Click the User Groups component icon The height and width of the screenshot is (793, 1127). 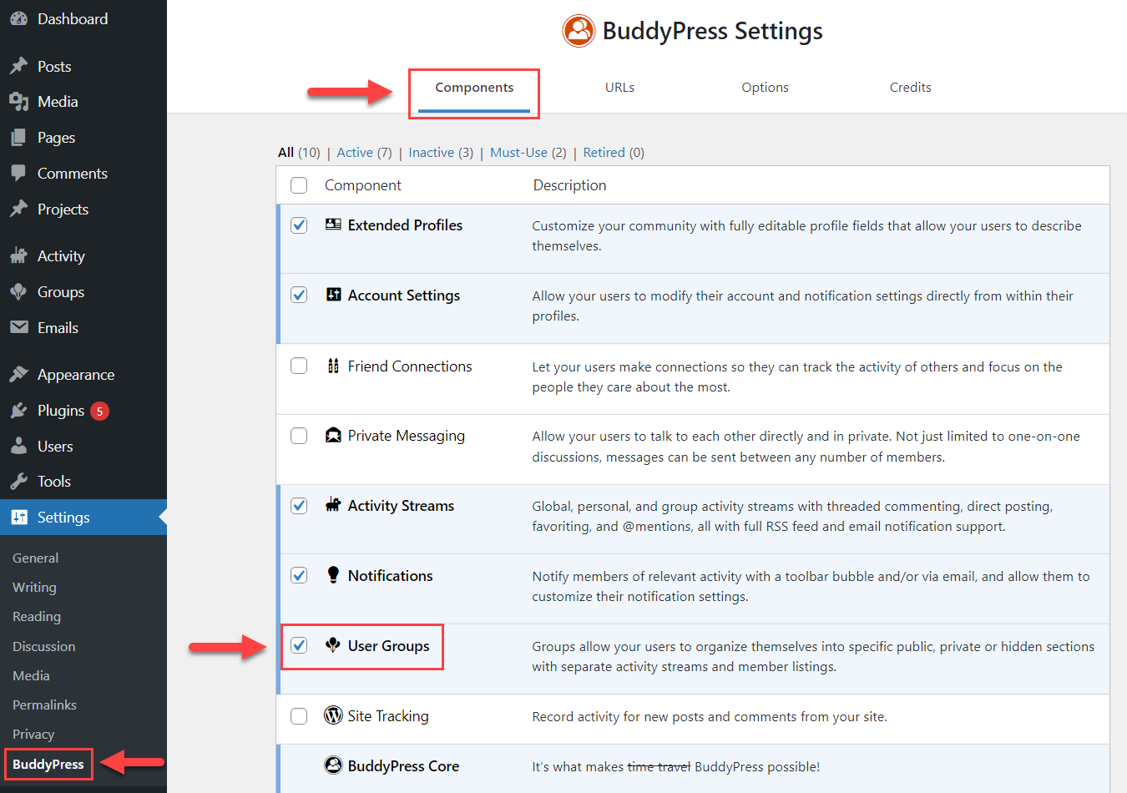333,645
